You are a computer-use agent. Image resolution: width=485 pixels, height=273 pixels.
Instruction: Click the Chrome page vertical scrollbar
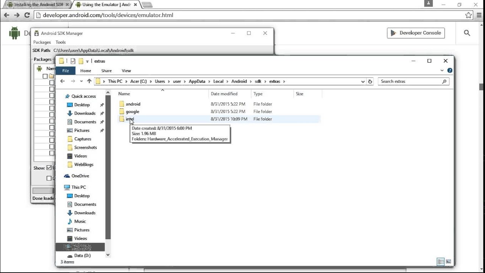click(x=482, y=87)
